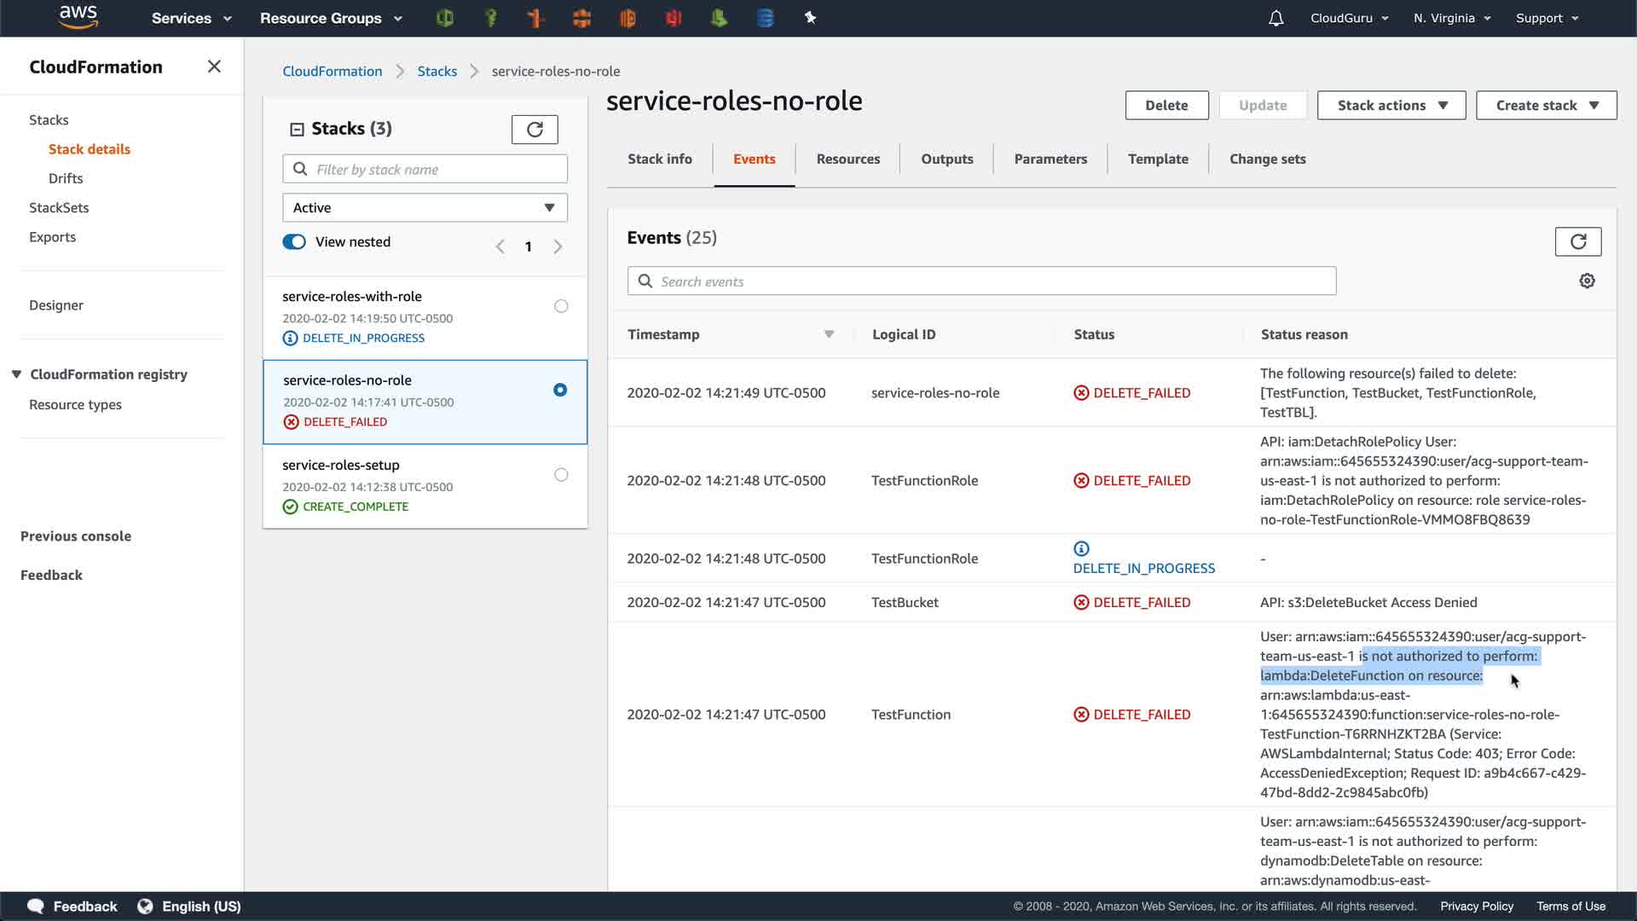The height and width of the screenshot is (921, 1637).
Task: Refresh the stacks list
Action: click(x=535, y=129)
